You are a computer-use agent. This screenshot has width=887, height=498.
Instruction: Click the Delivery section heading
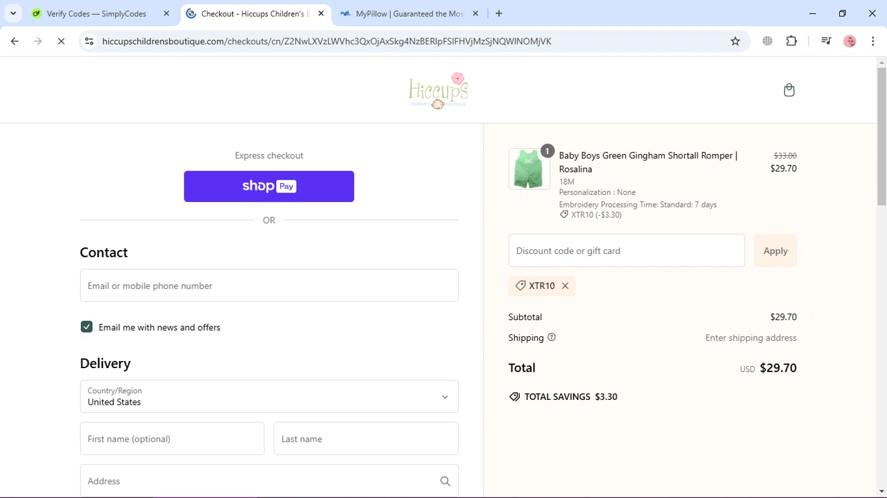pos(105,364)
